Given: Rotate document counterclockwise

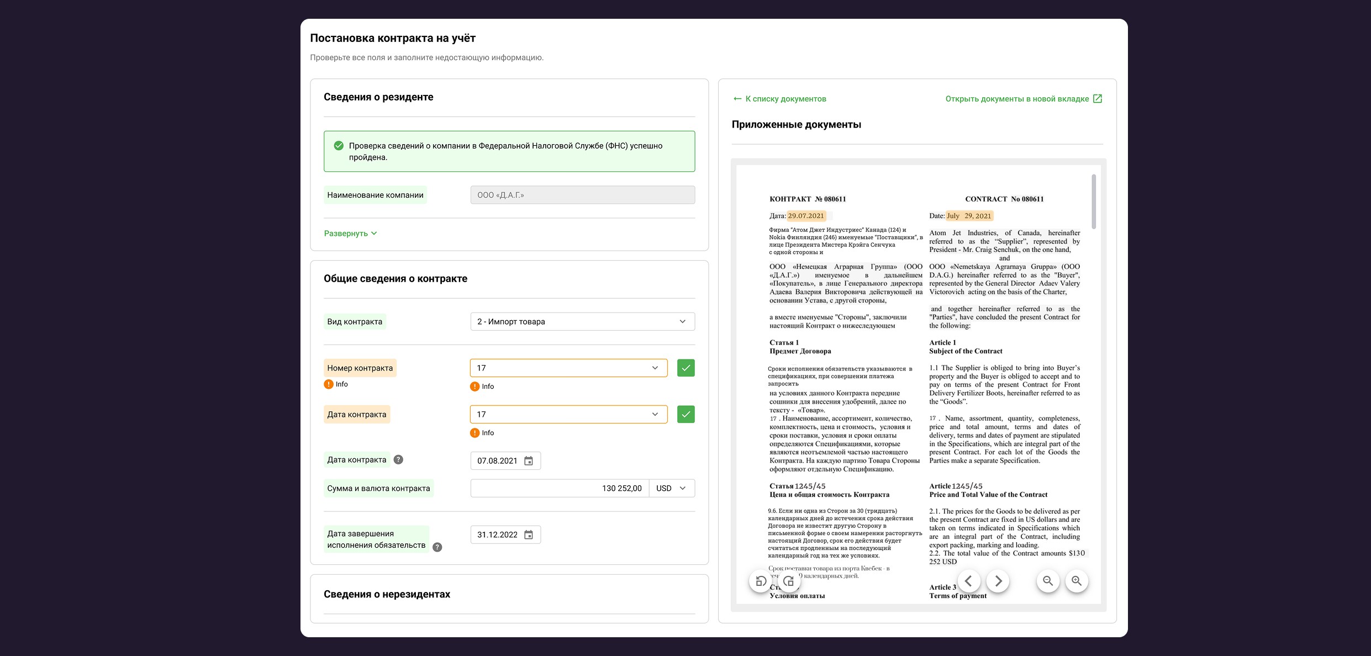Looking at the screenshot, I should (761, 581).
